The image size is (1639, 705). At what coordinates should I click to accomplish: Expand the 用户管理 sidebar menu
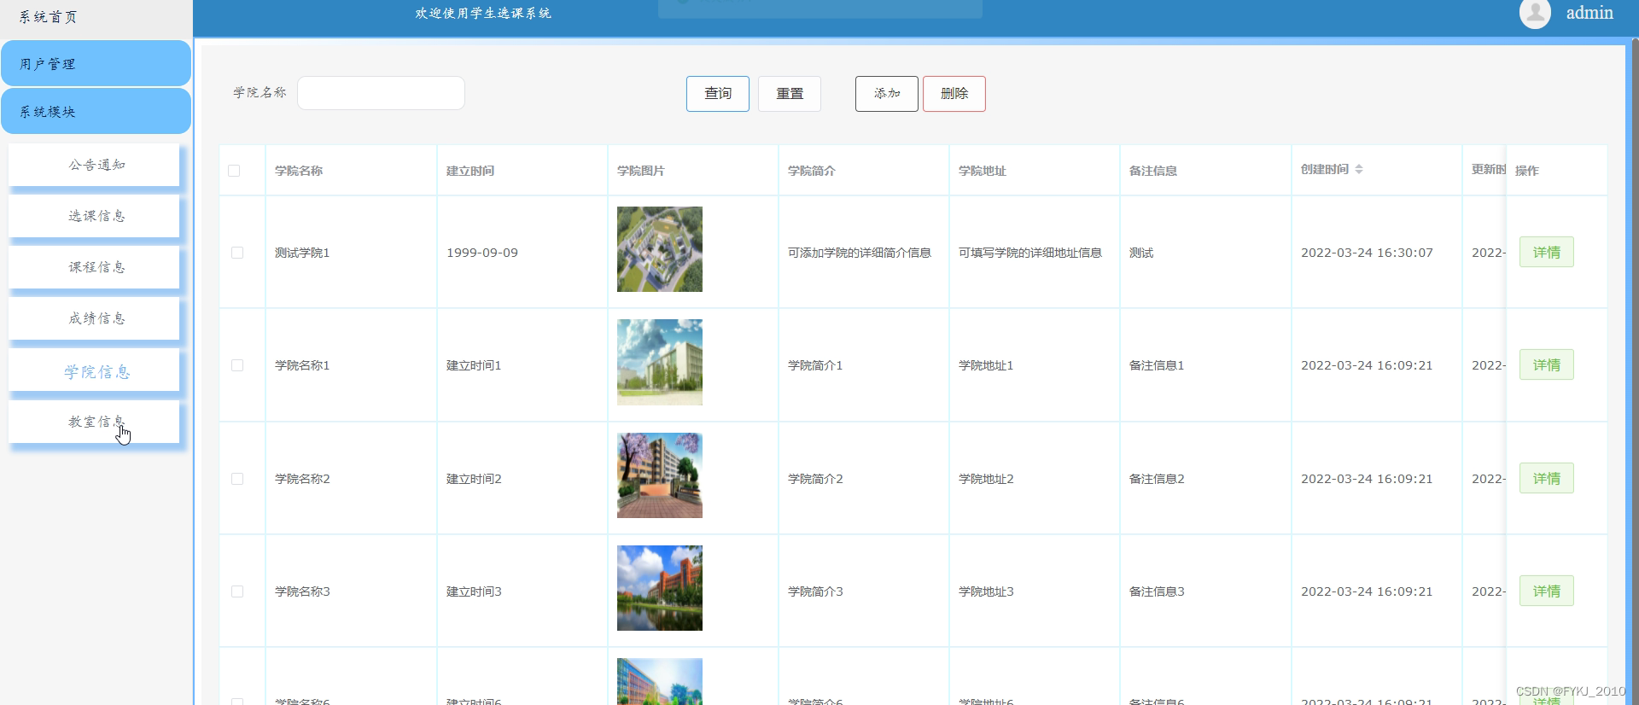tap(96, 64)
